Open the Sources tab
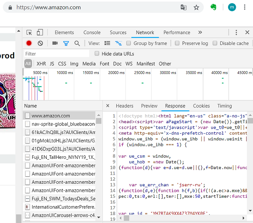 [x=118, y=33]
